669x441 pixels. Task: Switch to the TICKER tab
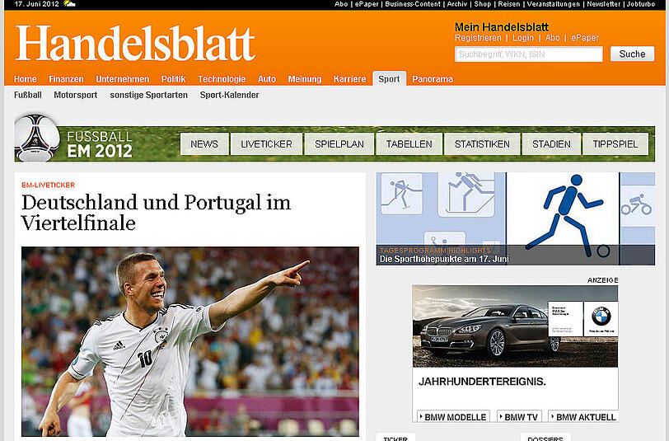click(x=395, y=438)
